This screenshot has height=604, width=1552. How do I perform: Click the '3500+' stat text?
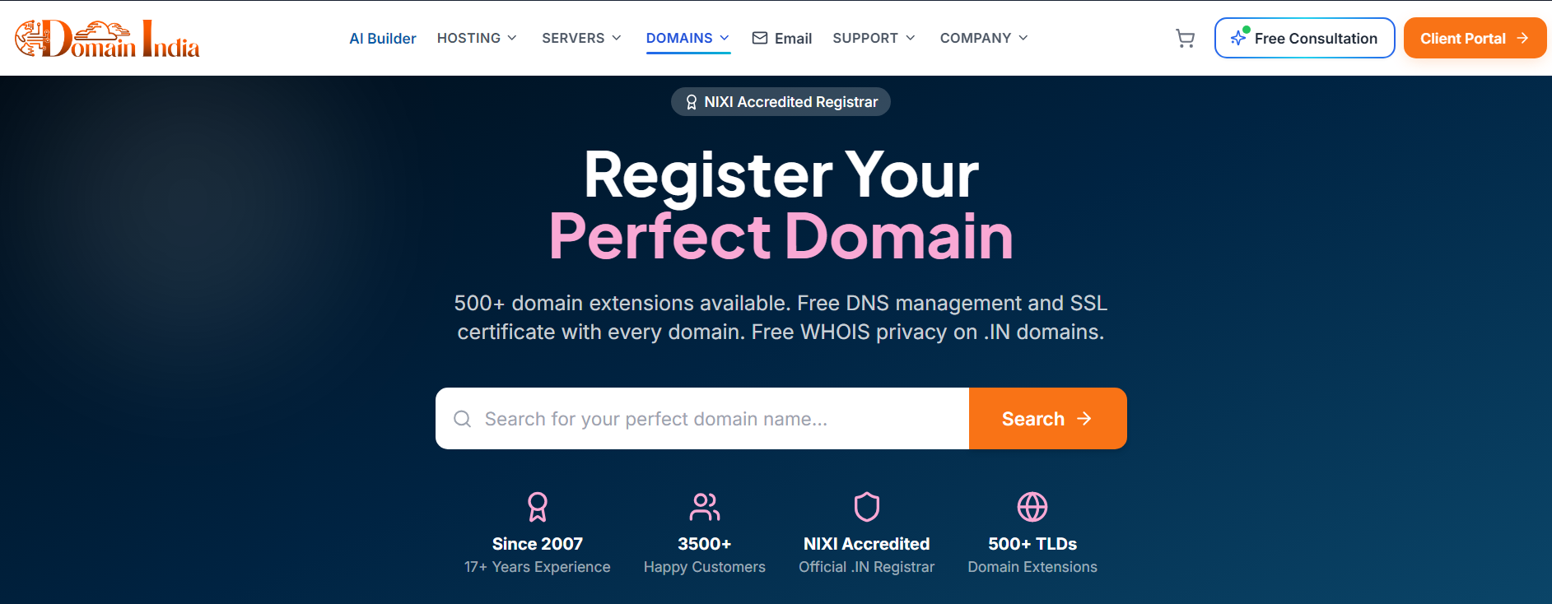(705, 544)
